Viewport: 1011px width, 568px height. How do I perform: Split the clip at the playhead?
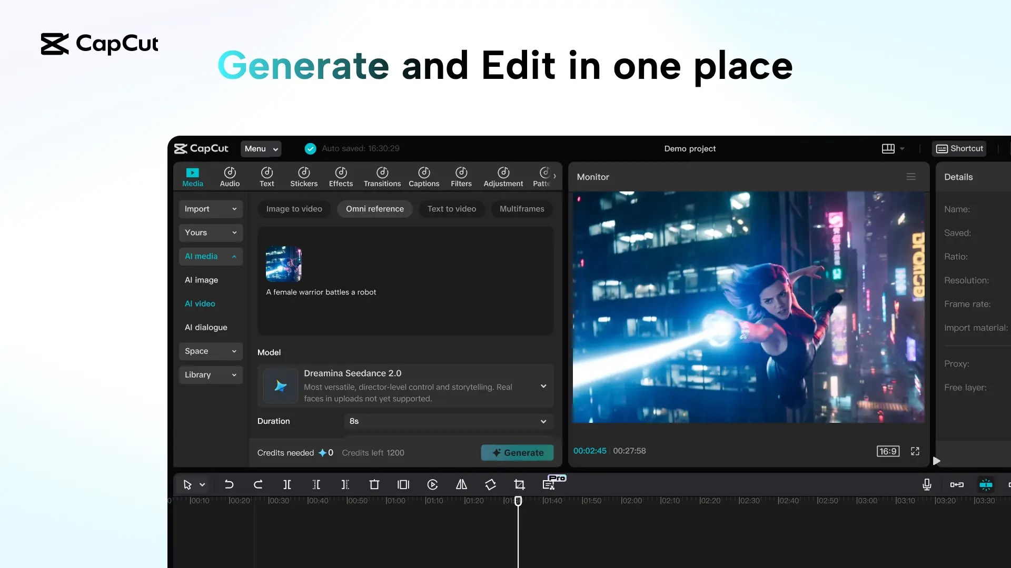(287, 484)
